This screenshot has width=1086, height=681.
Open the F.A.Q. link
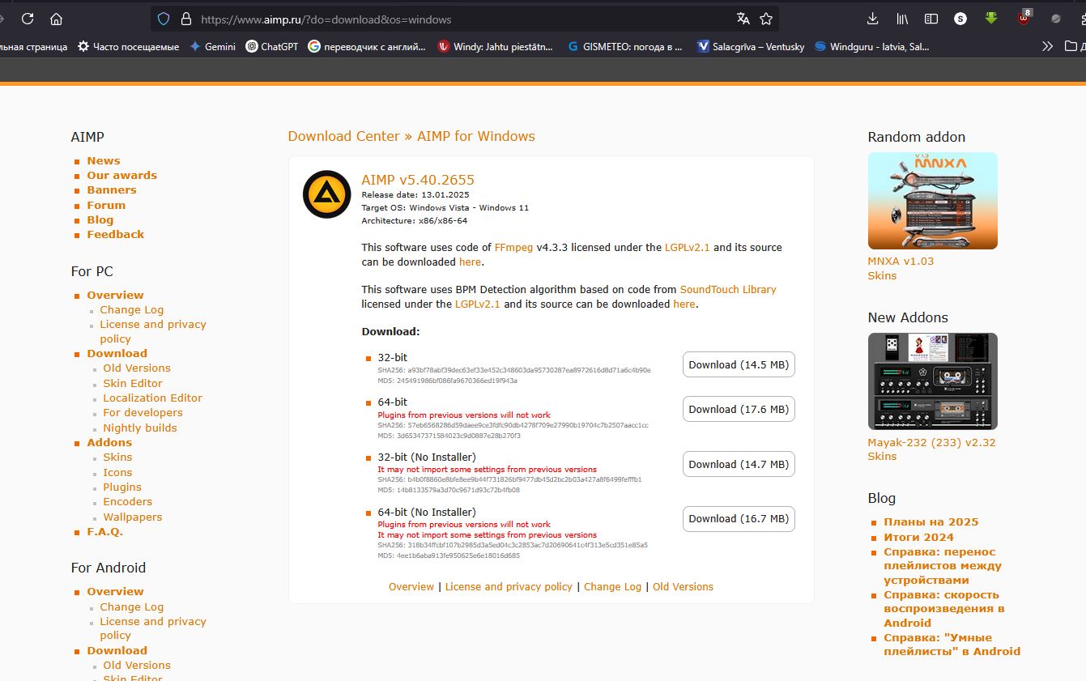tap(105, 531)
